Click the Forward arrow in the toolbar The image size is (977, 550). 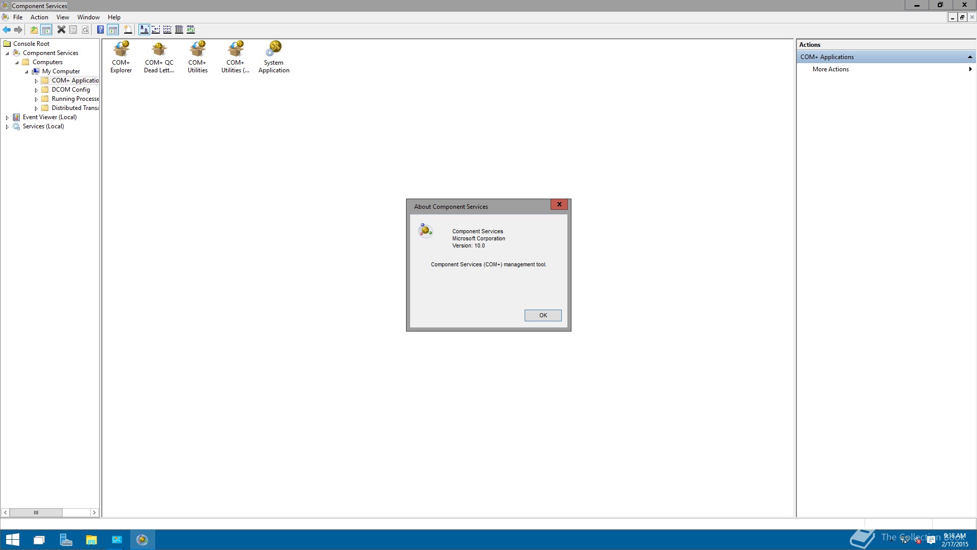pos(18,30)
